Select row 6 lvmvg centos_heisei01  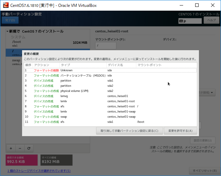[110, 96]
